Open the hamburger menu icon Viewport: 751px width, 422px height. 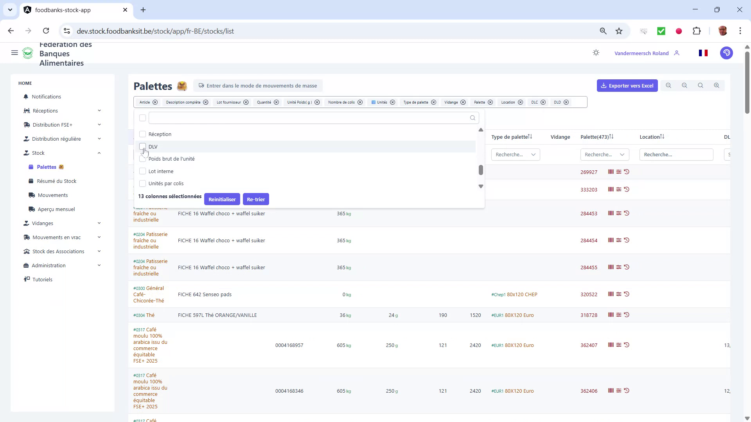click(x=14, y=53)
